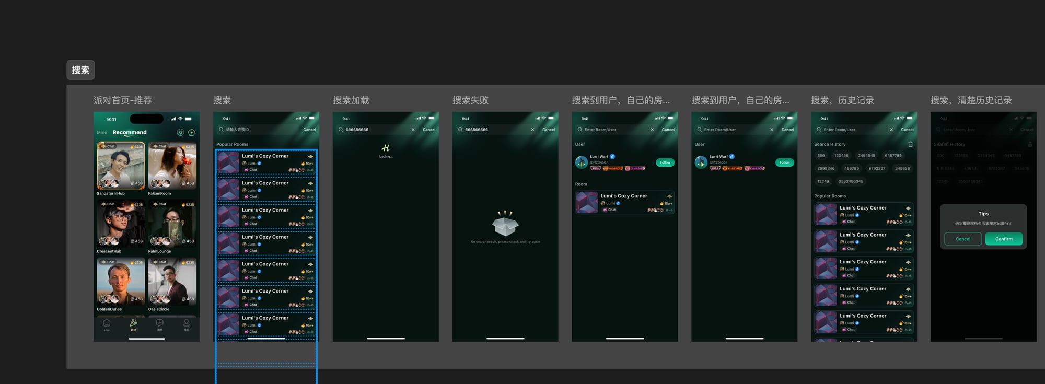Click the magnifier icon in the 请输入完整ID field
This screenshot has height=384, width=1045.
coord(222,130)
